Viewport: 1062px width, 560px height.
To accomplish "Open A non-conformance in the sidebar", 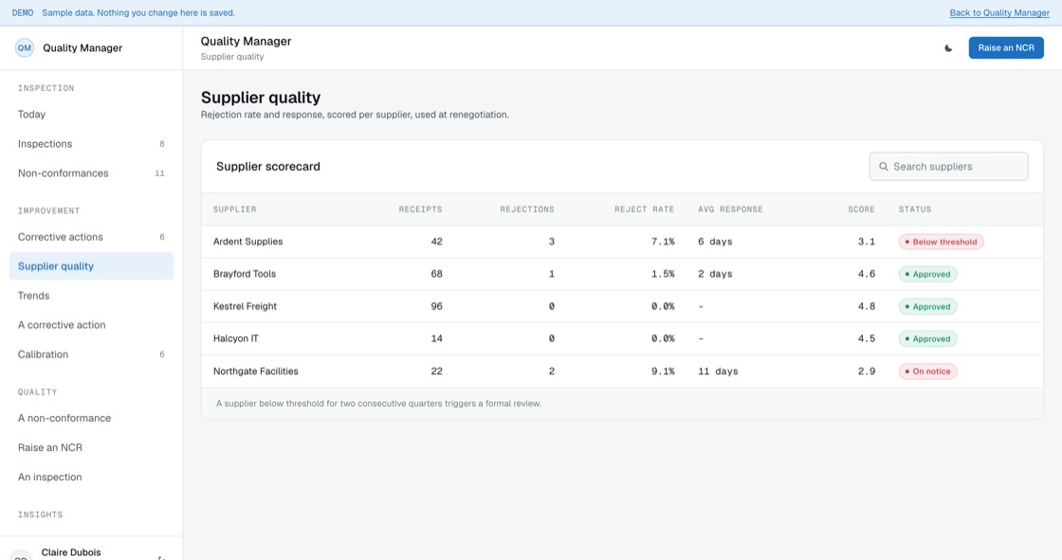I will [91, 418].
